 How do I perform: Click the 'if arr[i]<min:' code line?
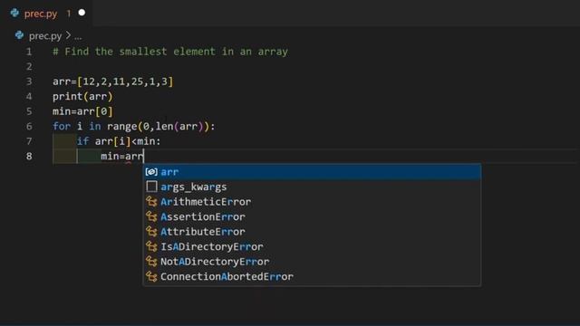pyautogui.click(x=119, y=141)
